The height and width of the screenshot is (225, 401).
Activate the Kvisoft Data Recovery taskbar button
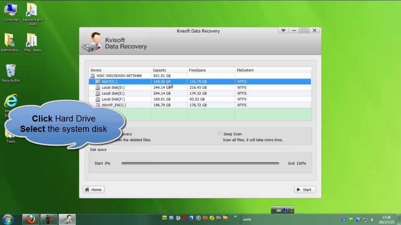(x=67, y=219)
